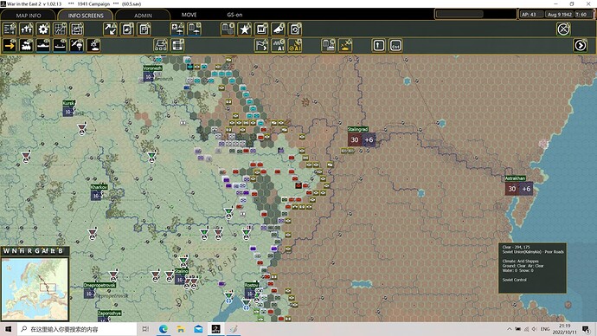Select the rail movement mode train icon
The height and width of the screenshot is (336, 597).
pos(26,45)
